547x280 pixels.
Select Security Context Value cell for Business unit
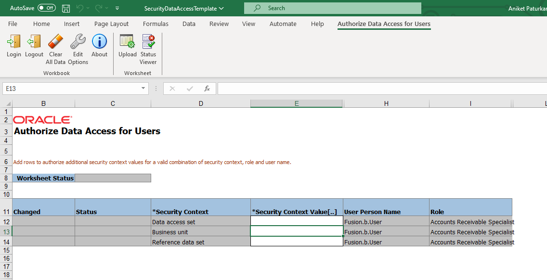(x=297, y=231)
